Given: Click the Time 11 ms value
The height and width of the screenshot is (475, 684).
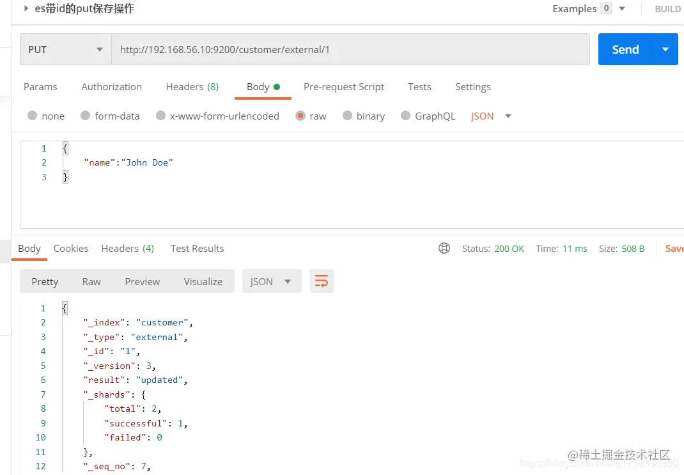Looking at the screenshot, I should point(575,249).
